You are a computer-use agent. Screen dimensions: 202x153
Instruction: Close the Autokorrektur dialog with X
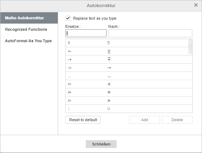point(196,5)
